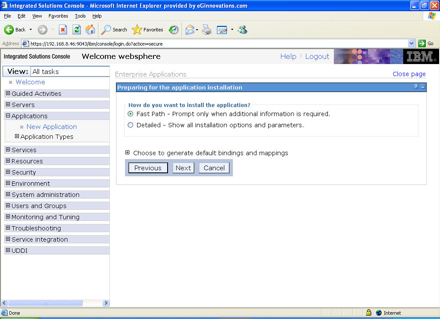Expand the UDDI tree node
The width and height of the screenshot is (440, 319).
point(8,250)
